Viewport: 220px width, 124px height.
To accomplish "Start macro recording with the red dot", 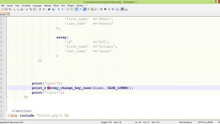I will (x=101, y=9).
